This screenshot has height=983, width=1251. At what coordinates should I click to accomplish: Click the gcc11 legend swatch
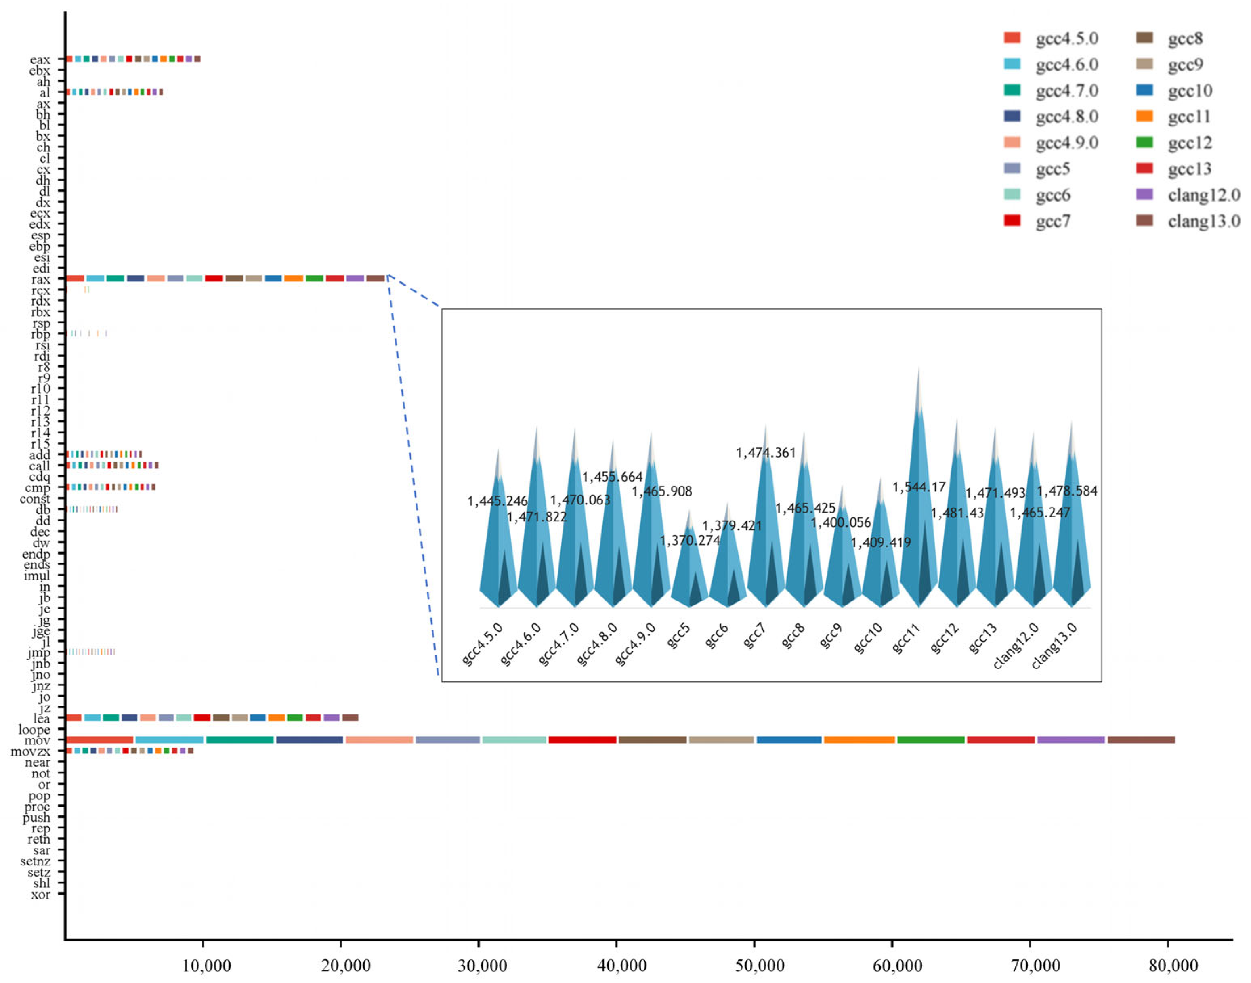1144,116
